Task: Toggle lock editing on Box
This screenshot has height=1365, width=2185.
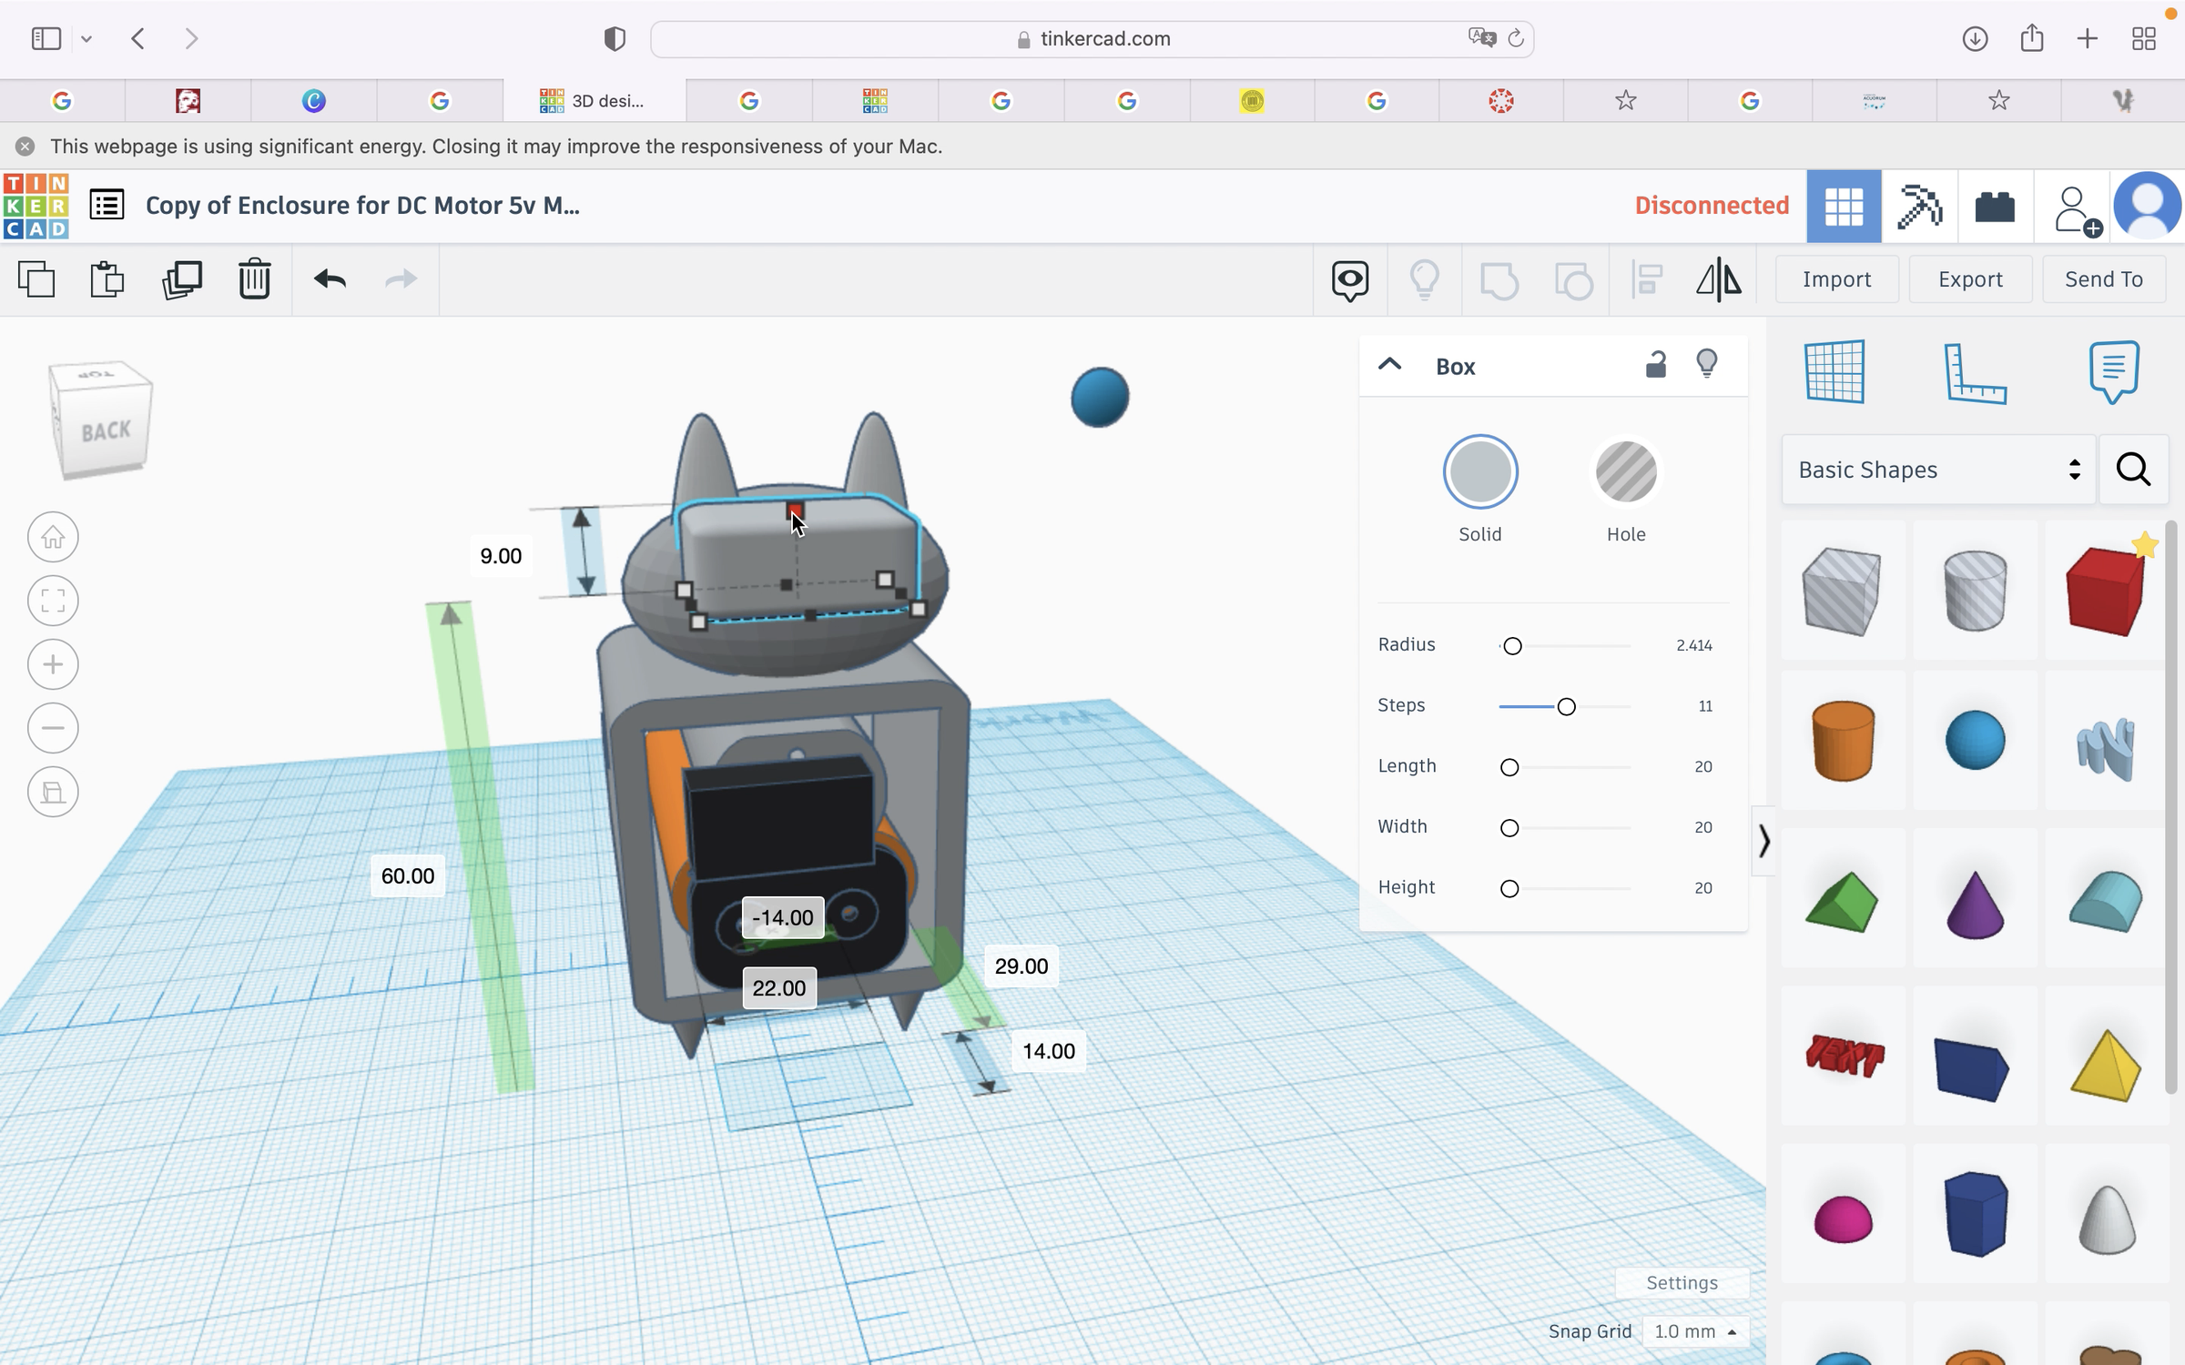Action: pyautogui.click(x=1656, y=364)
